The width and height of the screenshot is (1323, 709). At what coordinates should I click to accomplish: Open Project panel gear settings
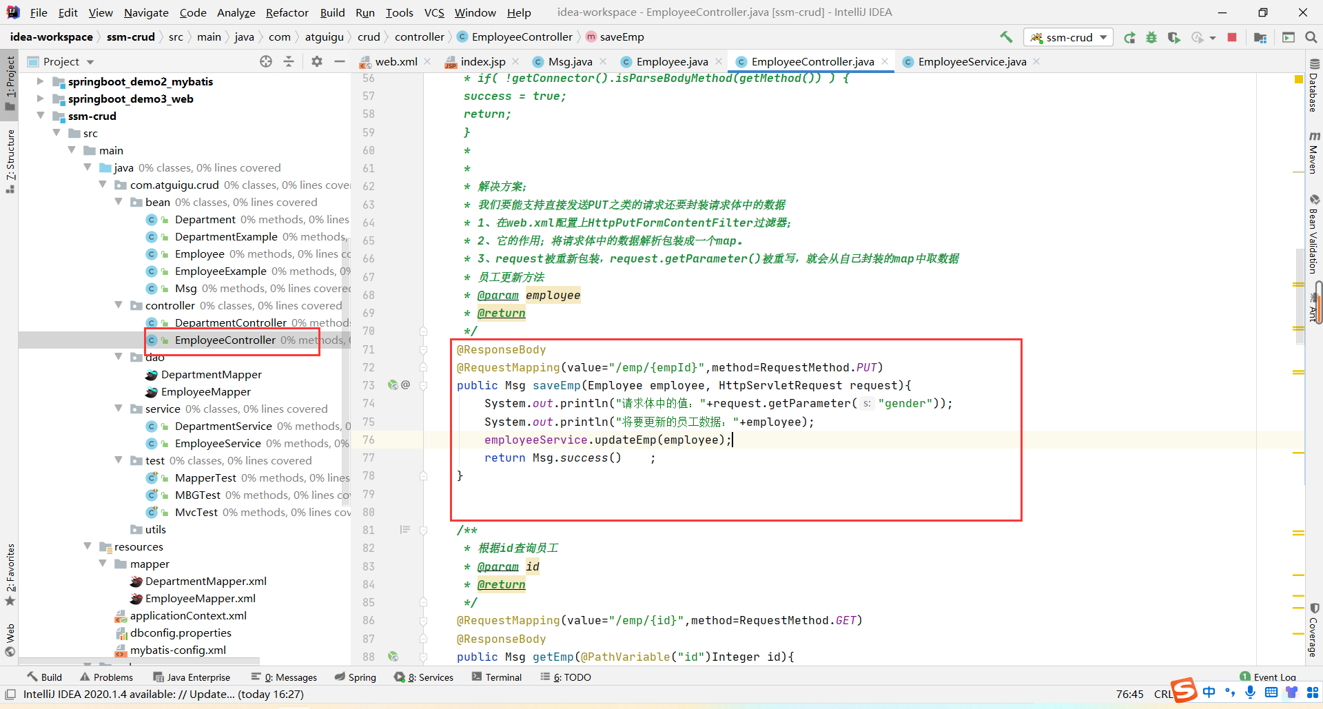point(316,62)
